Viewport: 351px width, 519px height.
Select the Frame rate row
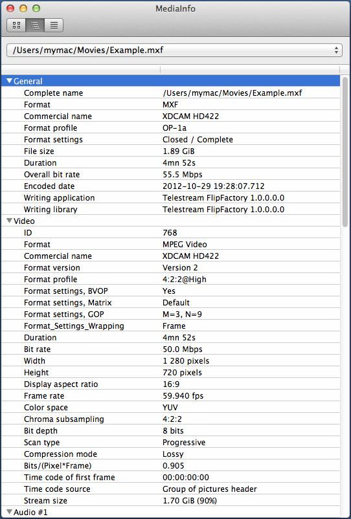pos(170,396)
